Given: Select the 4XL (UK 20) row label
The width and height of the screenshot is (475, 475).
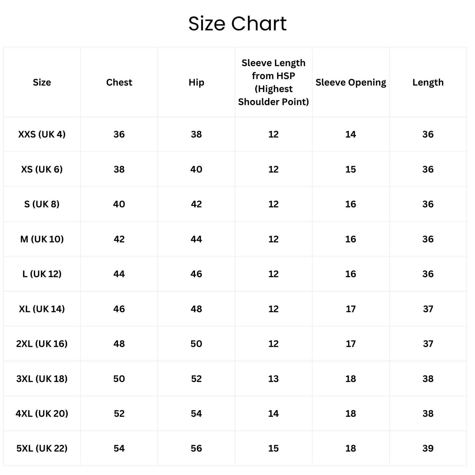Looking at the screenshot, I should pos(42,413).
